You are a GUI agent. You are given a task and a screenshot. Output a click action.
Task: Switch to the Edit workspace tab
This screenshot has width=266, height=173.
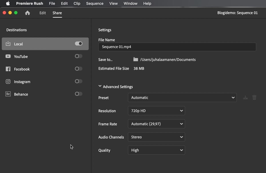click(x=43, y=13)
